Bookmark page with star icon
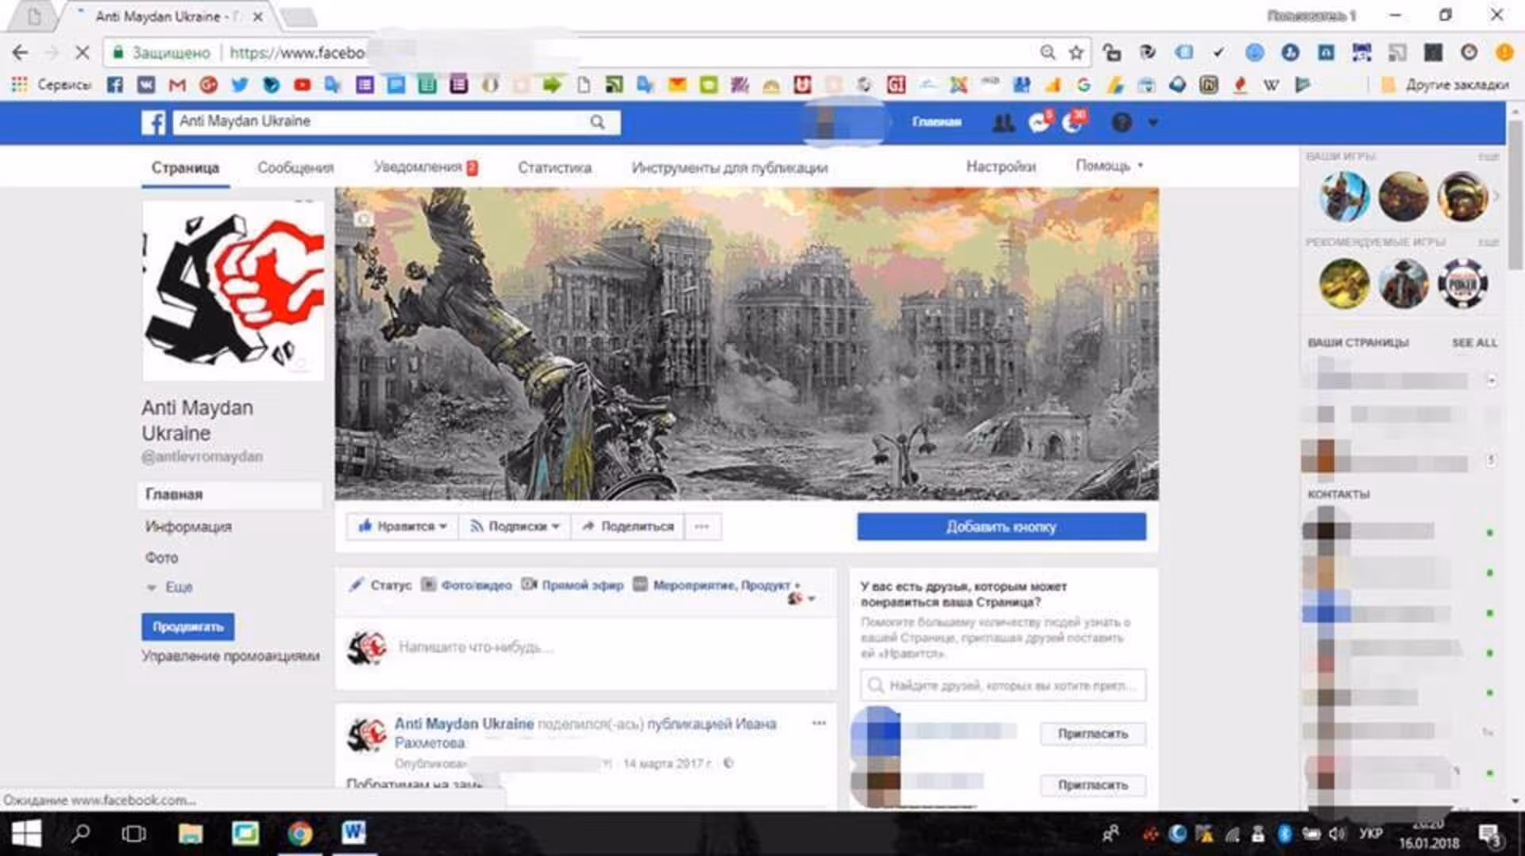This screenshot has width=1525, height=856. coord(1076,53)
